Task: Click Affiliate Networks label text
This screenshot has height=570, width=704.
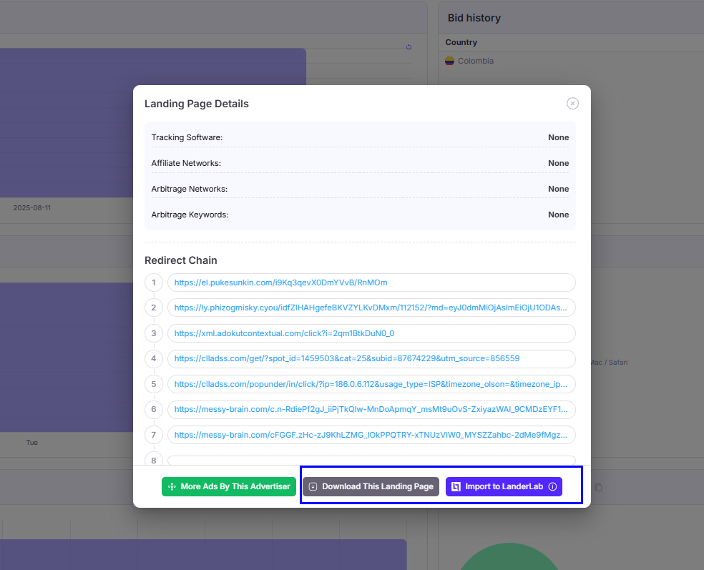Action: click(x=186, y=163)
